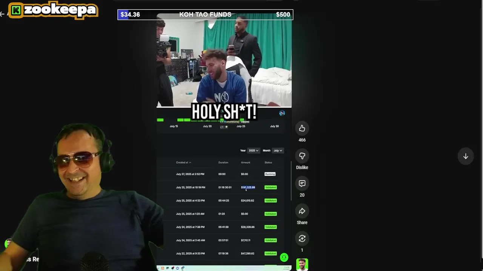Click Validated badge in the $28,339.86 row
This screenshot has height=271, width=483.
coord(271,227)
